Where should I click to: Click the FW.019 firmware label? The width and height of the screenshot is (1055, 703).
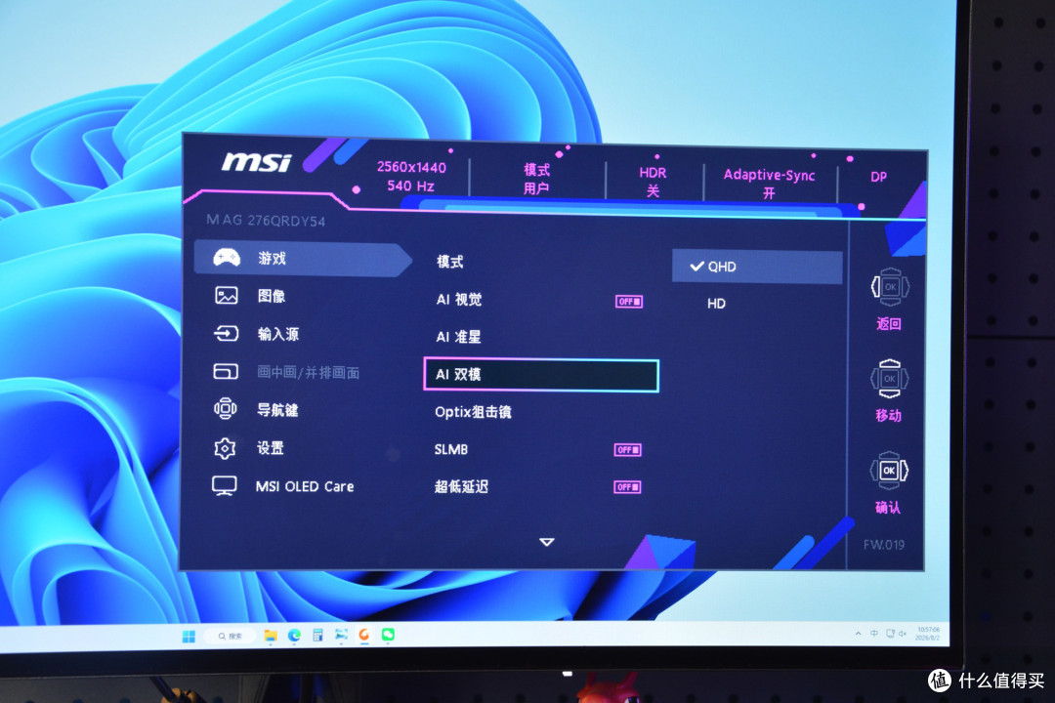[x=883, y=545]
